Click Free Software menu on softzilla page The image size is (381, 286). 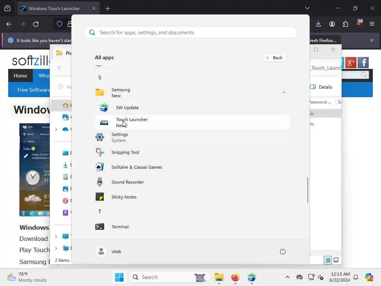[33, 90]
